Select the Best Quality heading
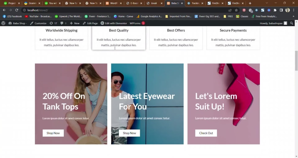The width and height of the screenshot is (298, 158). coord(119,30)
